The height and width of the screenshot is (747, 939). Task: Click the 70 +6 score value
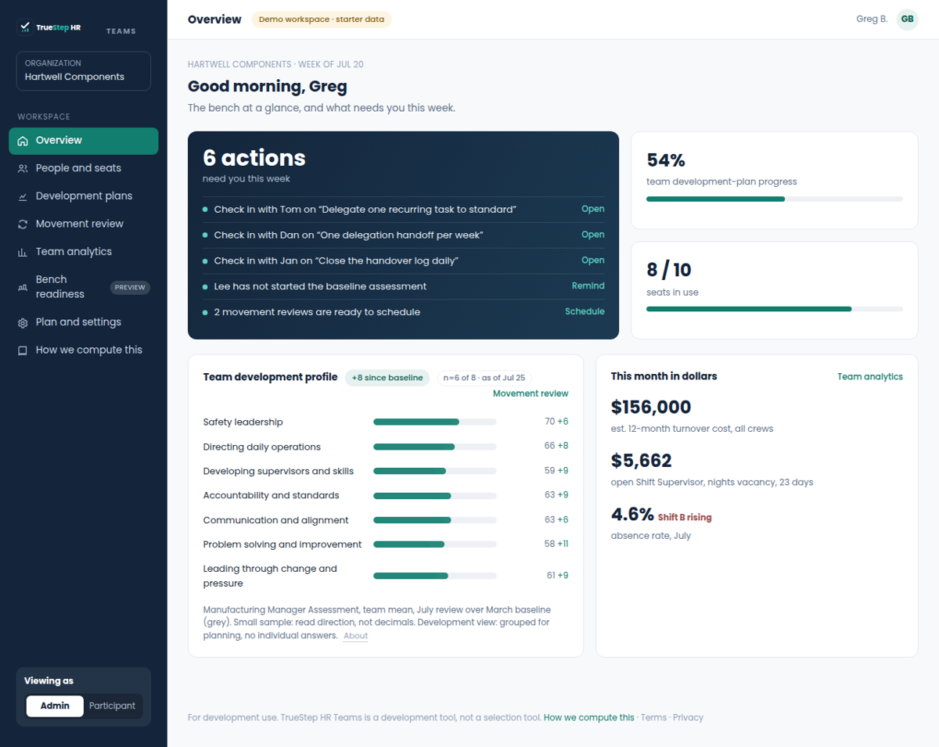(x=556, y=422)
